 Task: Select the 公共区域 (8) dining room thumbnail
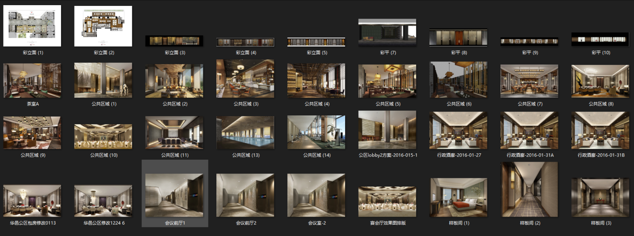(x=600, y=81)
